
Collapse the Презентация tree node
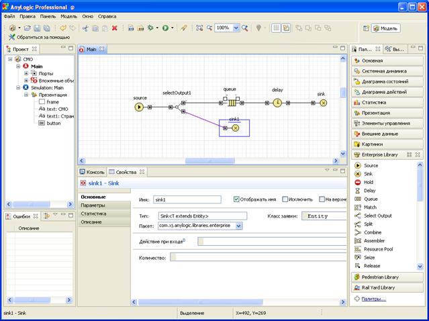[26, 95]
